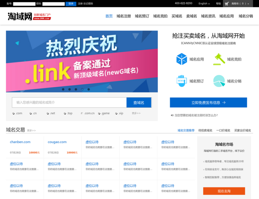Image resolution: width=259 pixels, height=199 pixels.
Task: Click the 域名竞拍 gavel icon
Action: click(x=219, y=59)
